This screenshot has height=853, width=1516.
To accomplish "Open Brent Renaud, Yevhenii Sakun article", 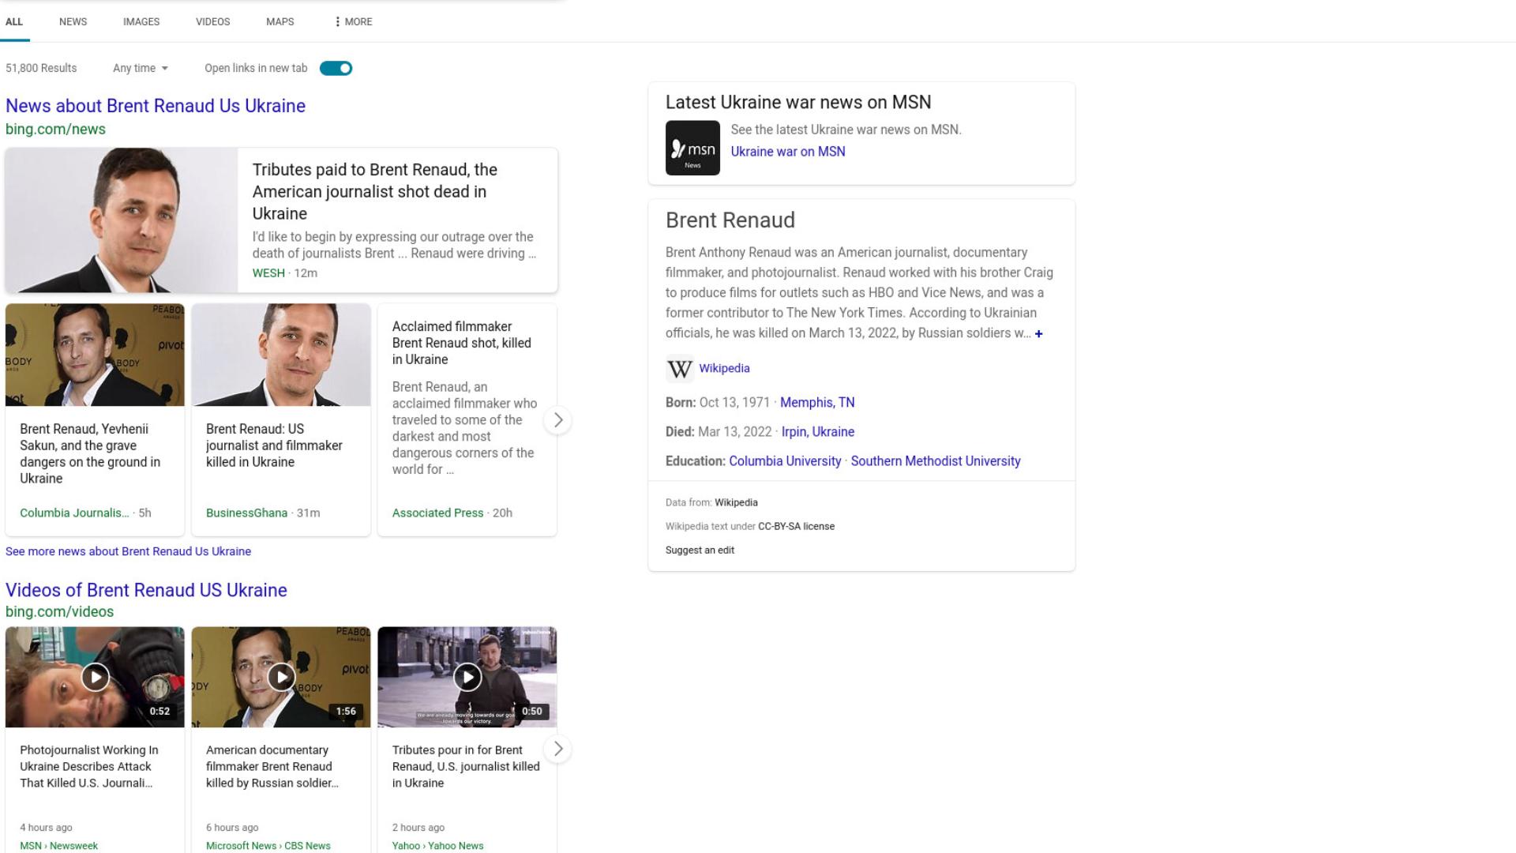I will (90, 453).
